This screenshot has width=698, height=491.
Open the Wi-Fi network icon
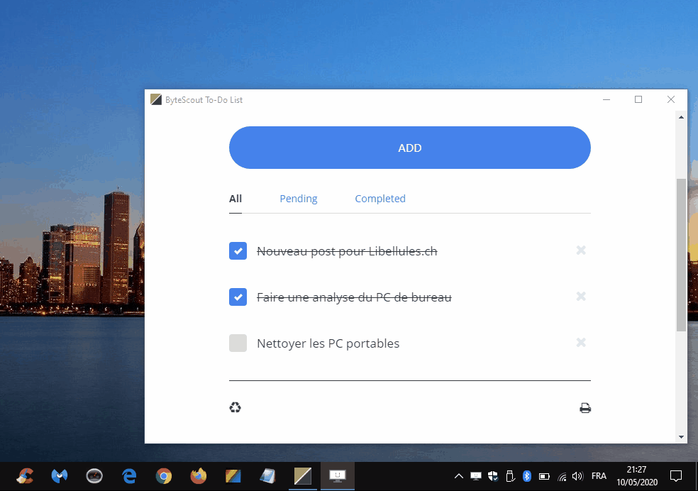click(x=562, y=478)
